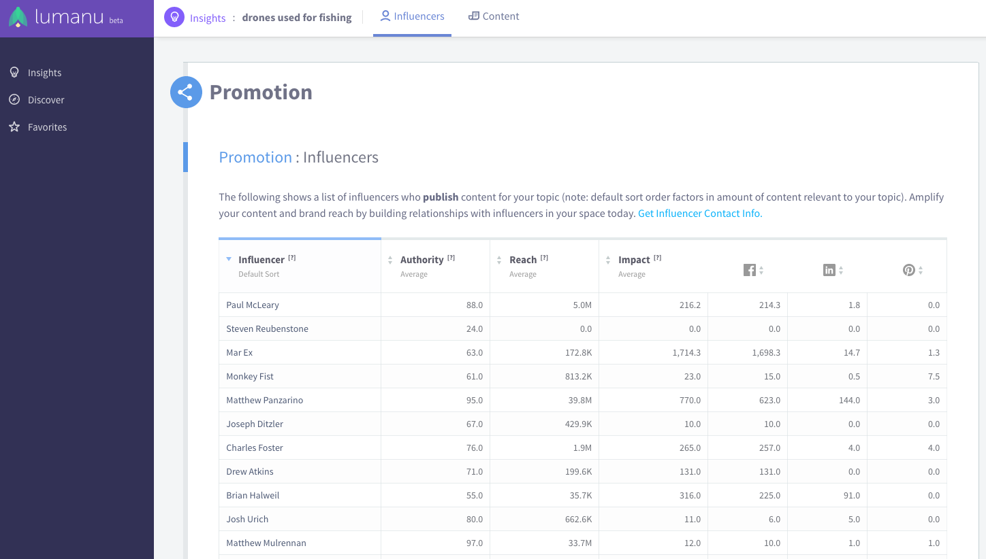This screenshot has width=986, height=559.
Task: Open Insights breadcrumb link in header
Action: click(208, 18)
